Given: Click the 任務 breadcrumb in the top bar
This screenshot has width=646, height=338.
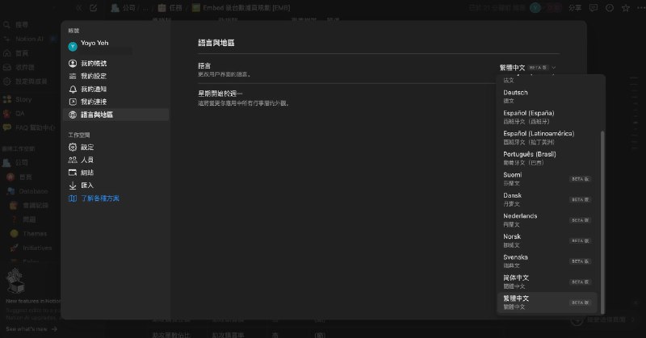Looking at the screenshot, I should (170, 8).
